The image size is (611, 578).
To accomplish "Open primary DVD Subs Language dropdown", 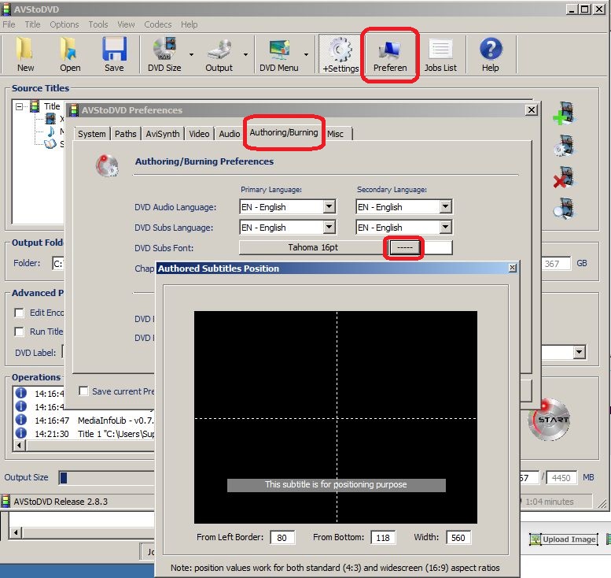I will (x=329, y=227).
